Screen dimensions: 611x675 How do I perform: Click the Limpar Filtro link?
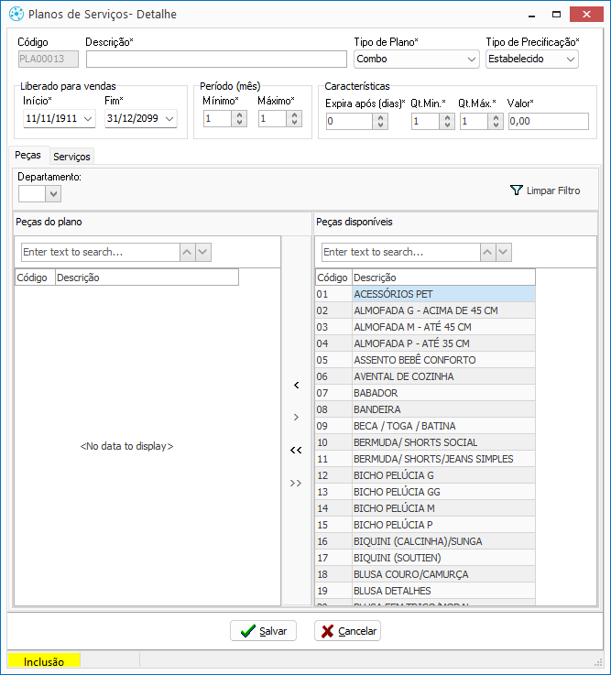click(545, 191)
